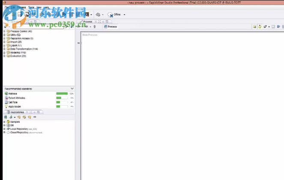
Task: Click the Offline cloud connection icon
Action: 110,15
